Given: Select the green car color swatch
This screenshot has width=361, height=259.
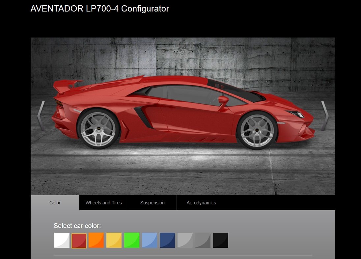Looking at the screenshot, I should [132, 240].
